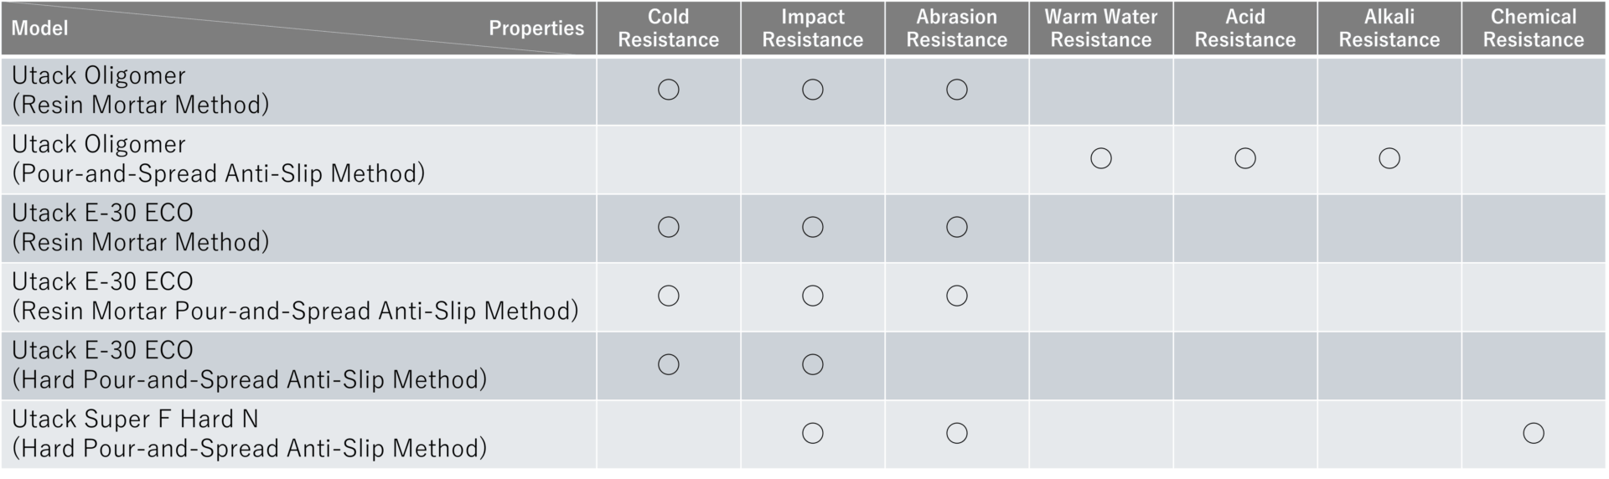
Task: Select Impact Resistance circle for Utack Oligomer Resin Mortar
Action: pos(812,90)
